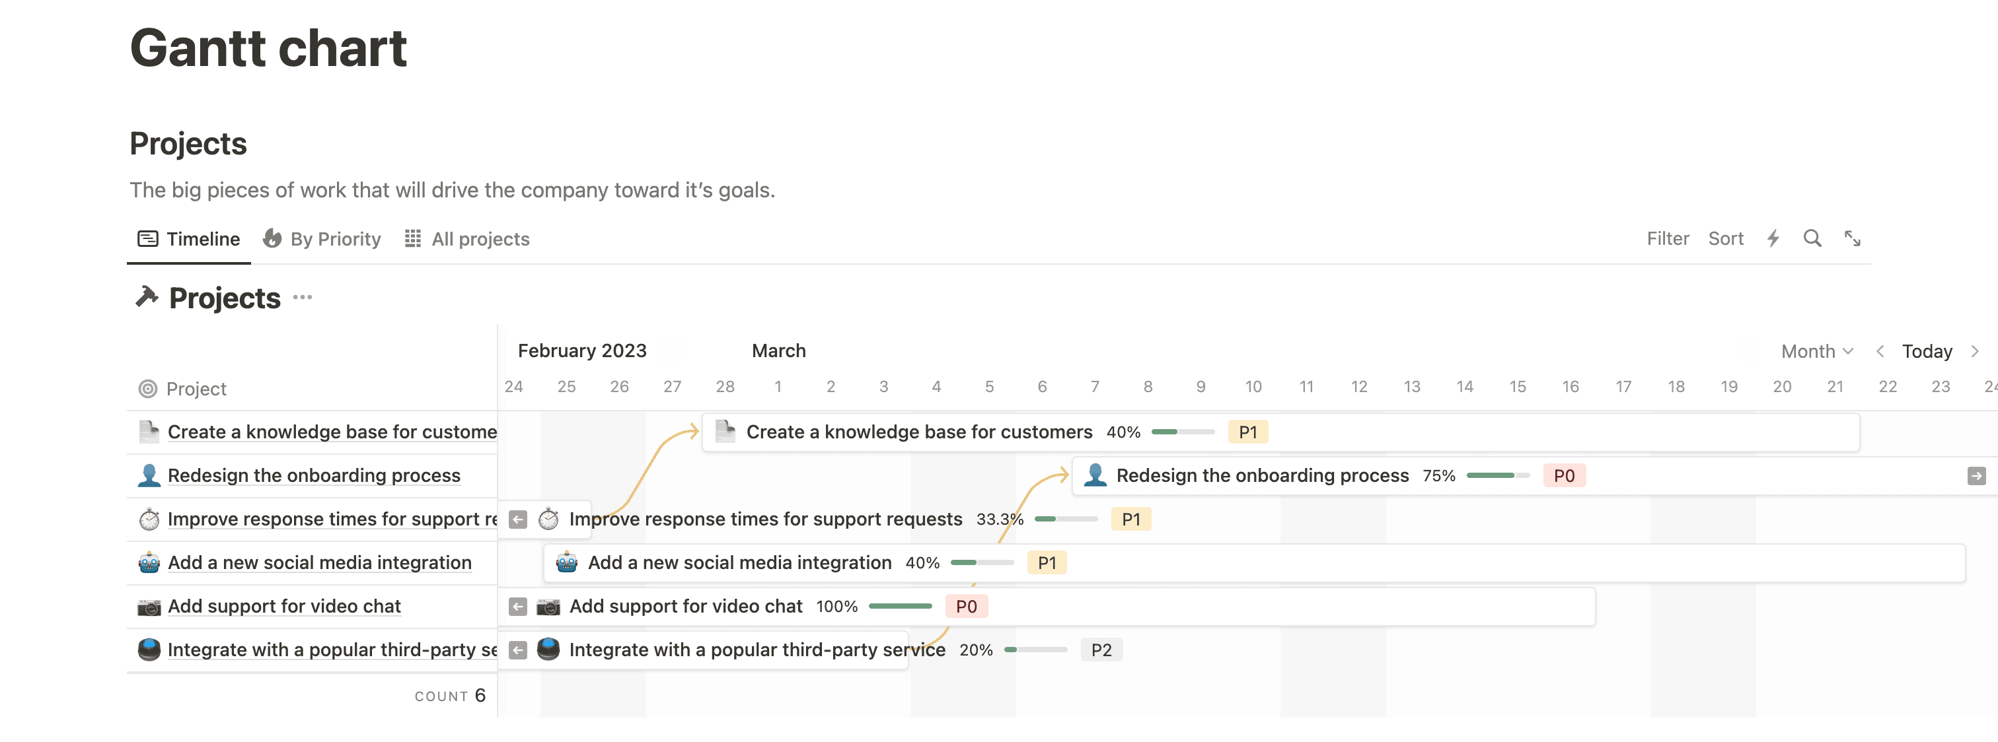Screen dimensions: 1998x742
Task: Open the options menu next to Projects
Action: (x=303, y=297)
